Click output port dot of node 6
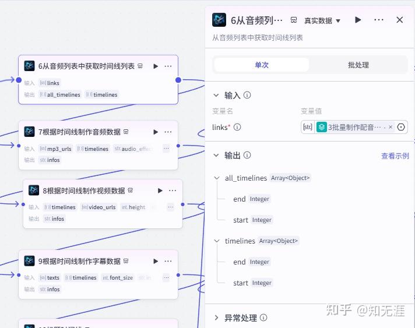Image resolution: width=415 pixels, height=328 pixels. 178,80
